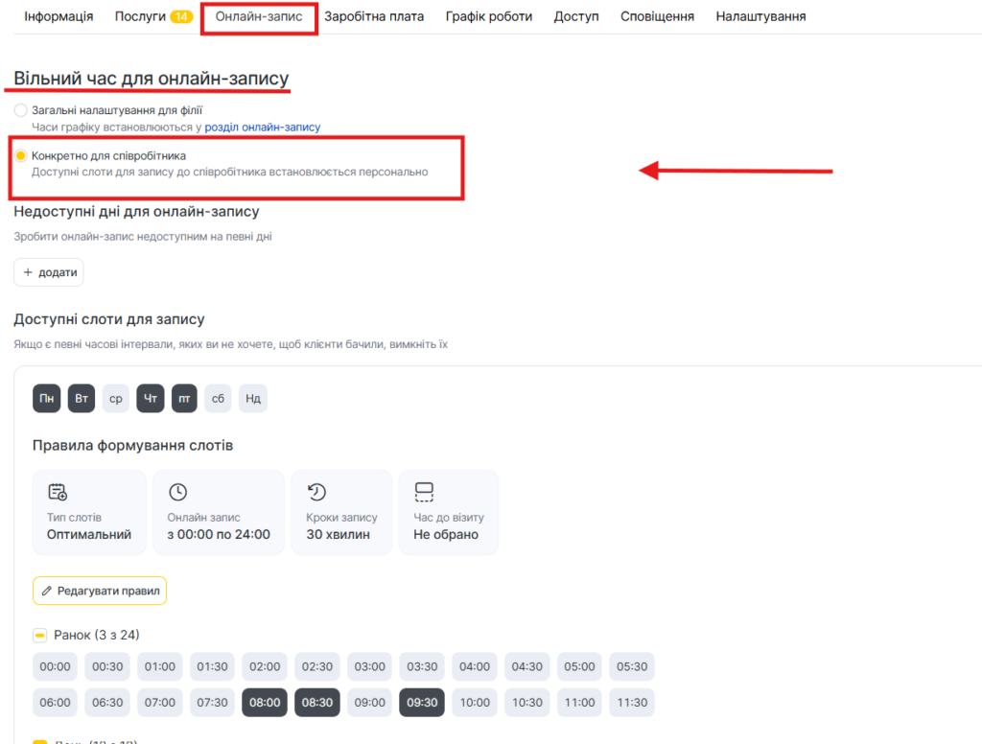Toggle the Ранок morning group checkbox
The width and height of the screenshot is (982, 744).
tap(40, 635)
